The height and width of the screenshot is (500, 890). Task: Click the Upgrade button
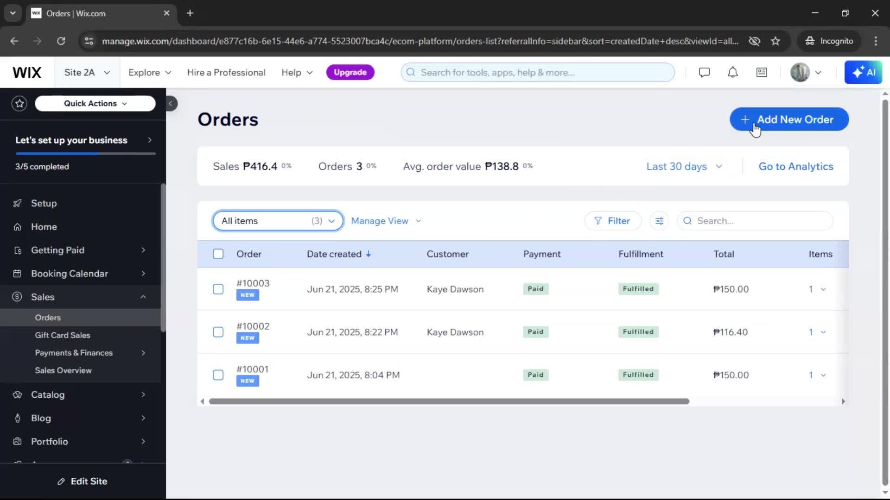click(350, 73)
